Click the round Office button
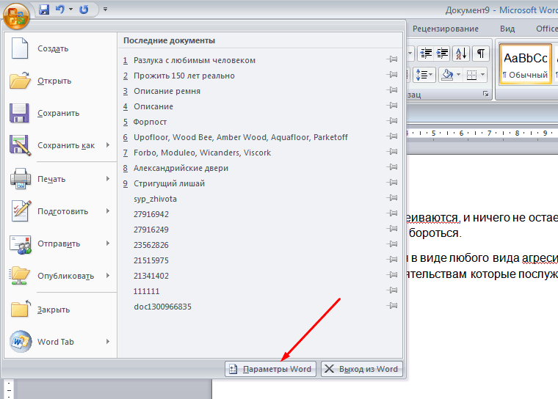The height and width of the screenshot is (399, 558). [x=15, y=12]
